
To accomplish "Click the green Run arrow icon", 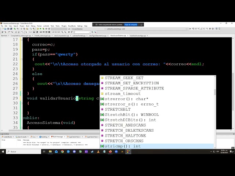I will (40, 29).
